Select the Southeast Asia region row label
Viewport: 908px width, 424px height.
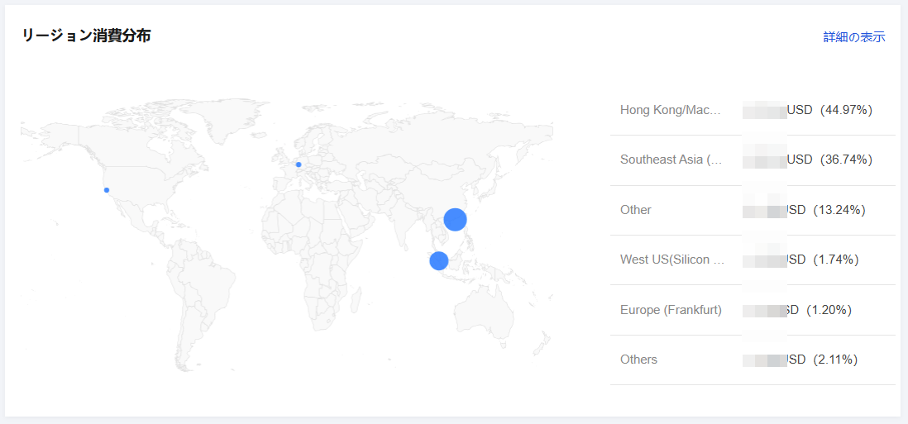point(671,160)
